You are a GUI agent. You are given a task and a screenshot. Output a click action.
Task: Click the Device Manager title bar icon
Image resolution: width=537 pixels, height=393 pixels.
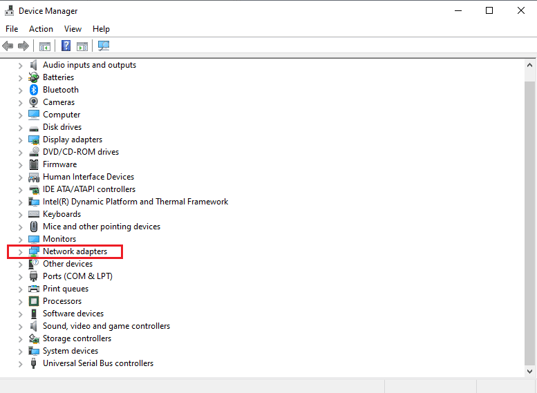coord(9,10)
